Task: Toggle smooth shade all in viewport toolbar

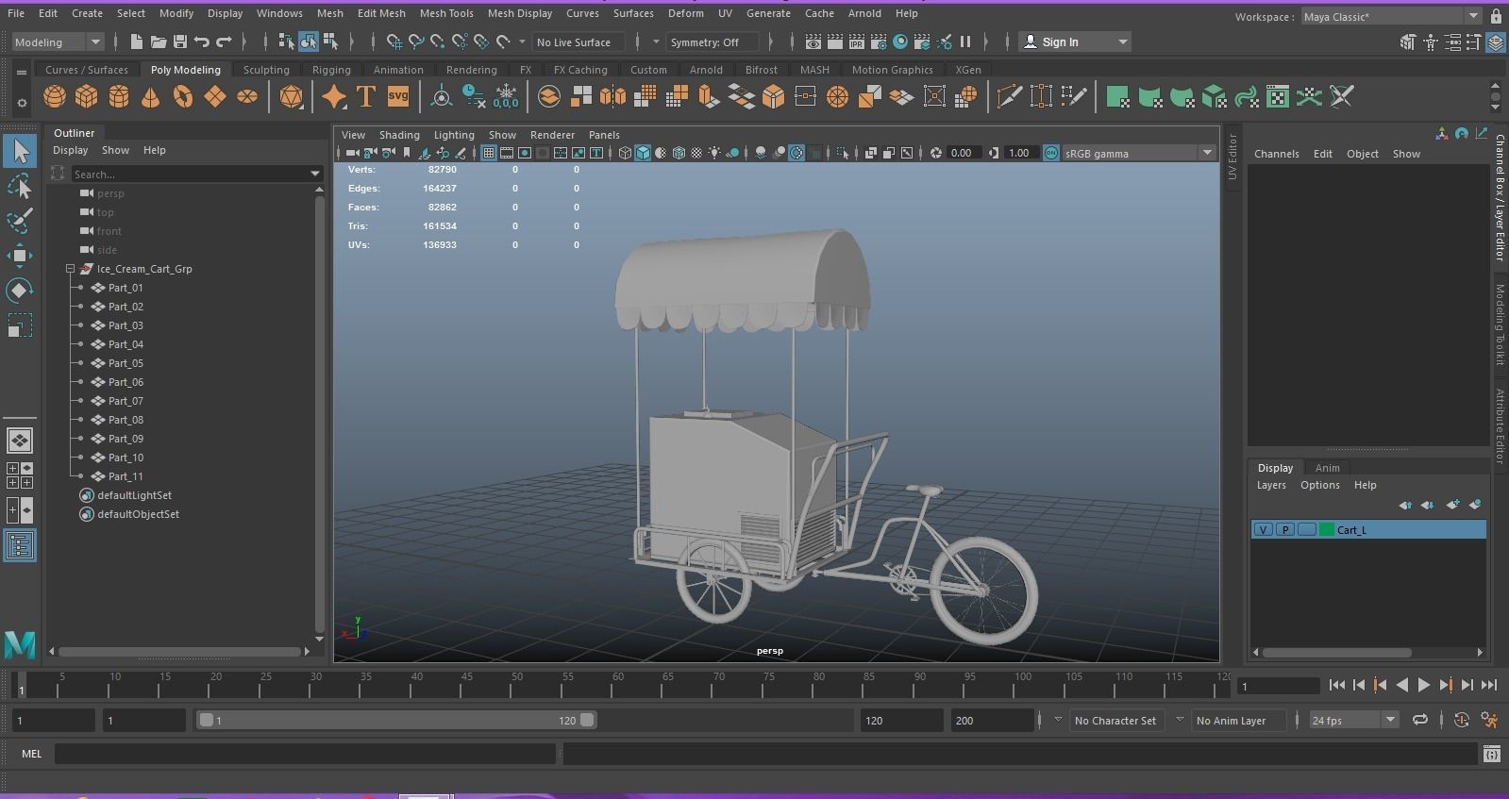Action: click(643, 153)
